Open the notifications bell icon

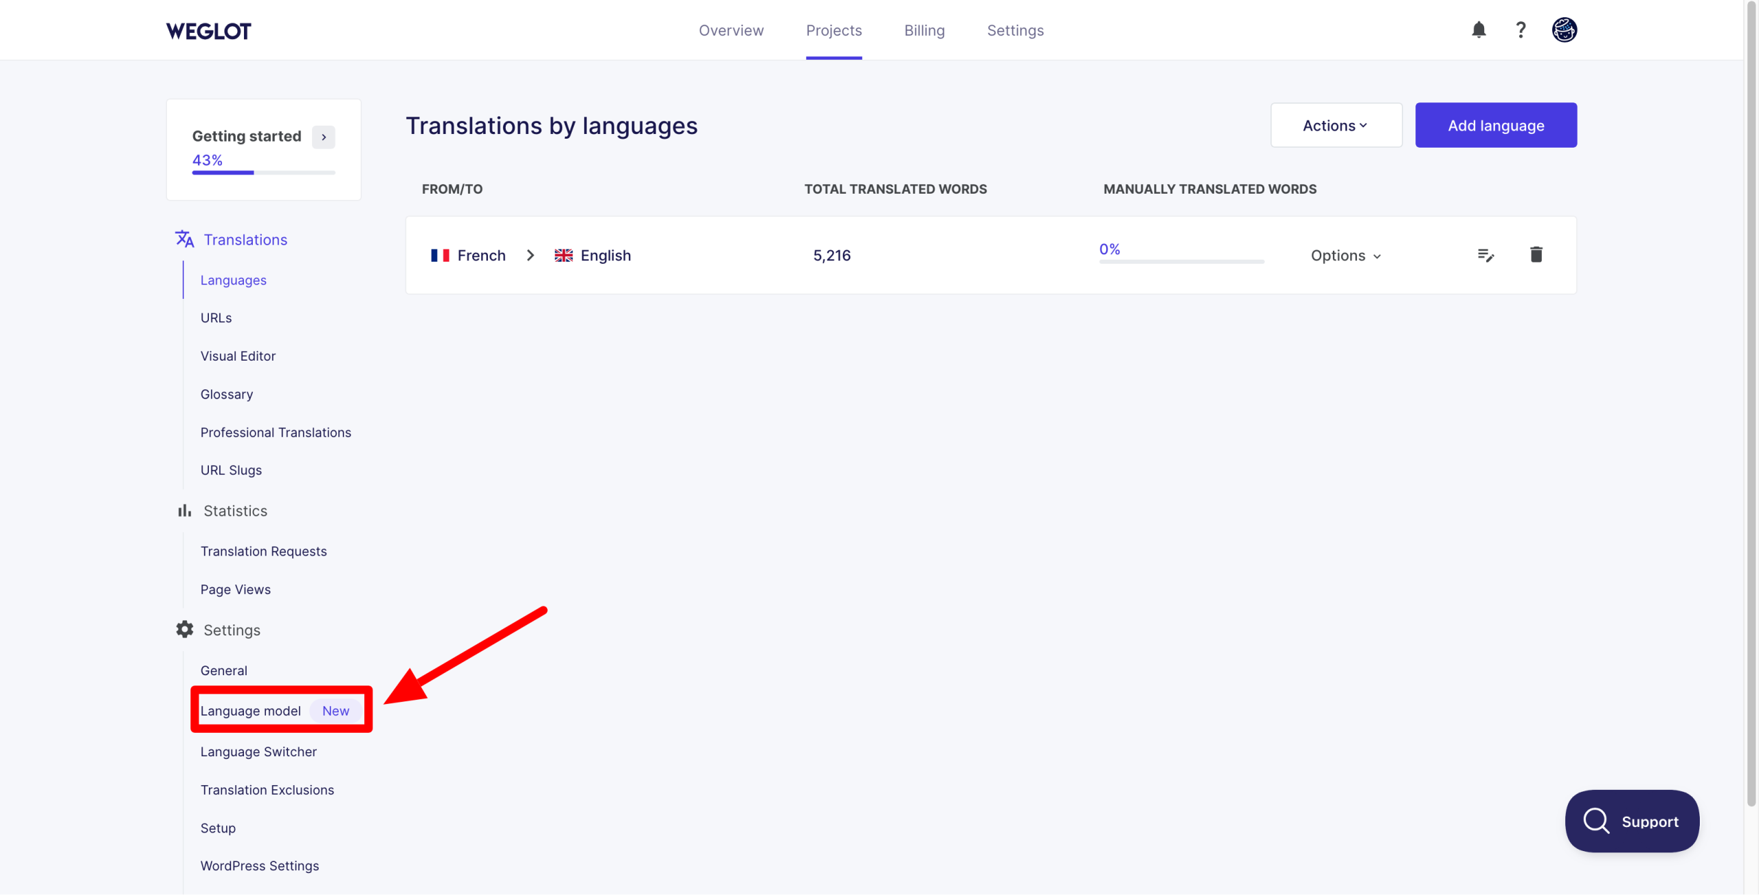1479,30
